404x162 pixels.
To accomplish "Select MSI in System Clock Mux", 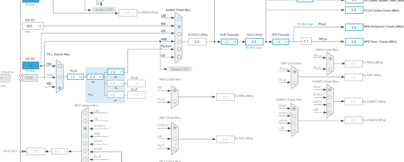I will (179, 27).
